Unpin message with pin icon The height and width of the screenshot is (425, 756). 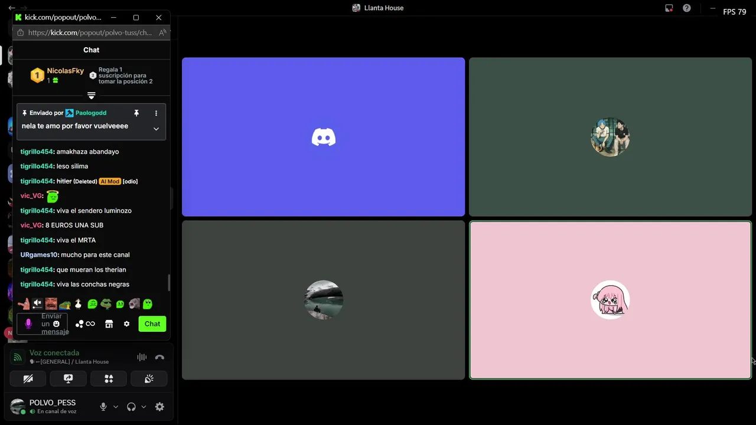[136, 113]
